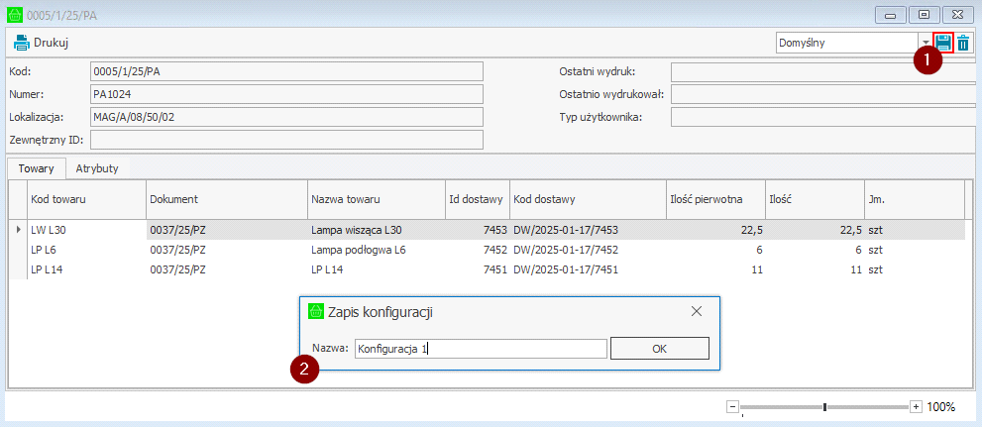982x427 pixels.
Task: Close the Zapis konfiguracji dialog
Action: 697,311
